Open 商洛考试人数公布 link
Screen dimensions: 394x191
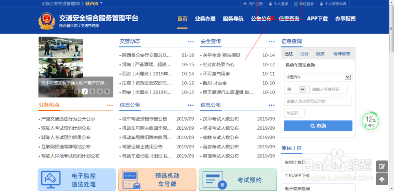[221, 156]
